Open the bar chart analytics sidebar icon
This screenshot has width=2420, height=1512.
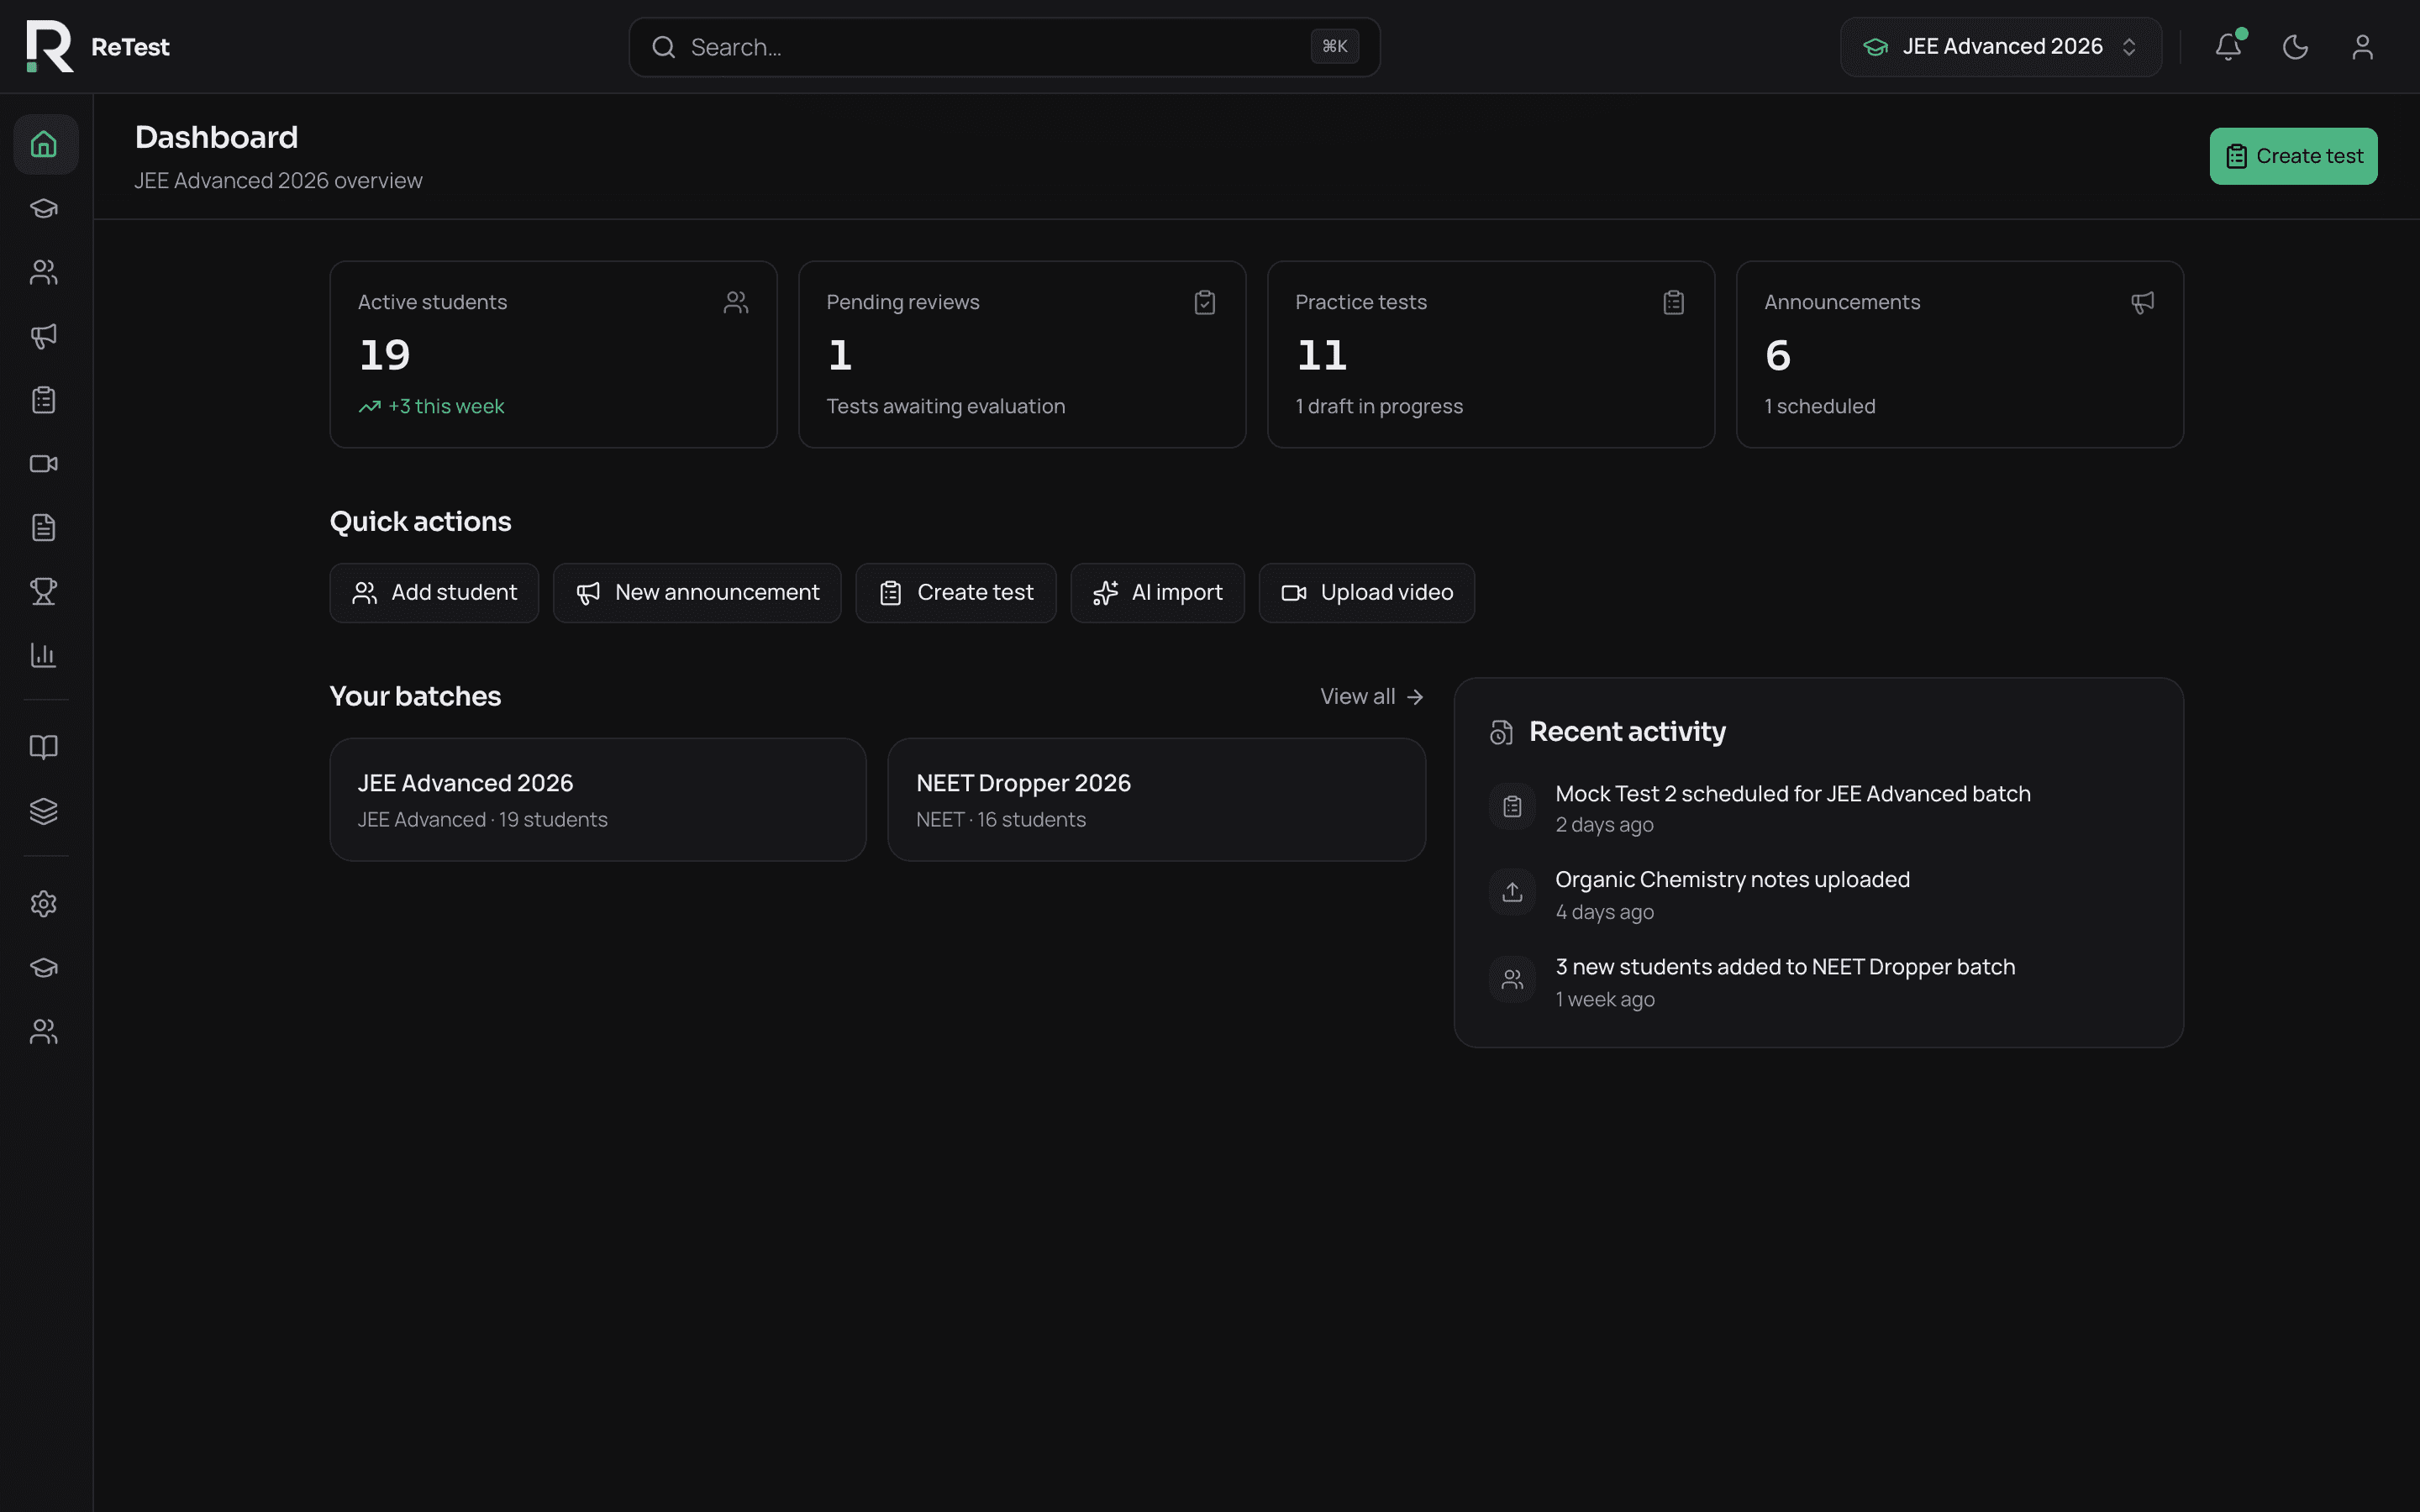tap(44, 655)
